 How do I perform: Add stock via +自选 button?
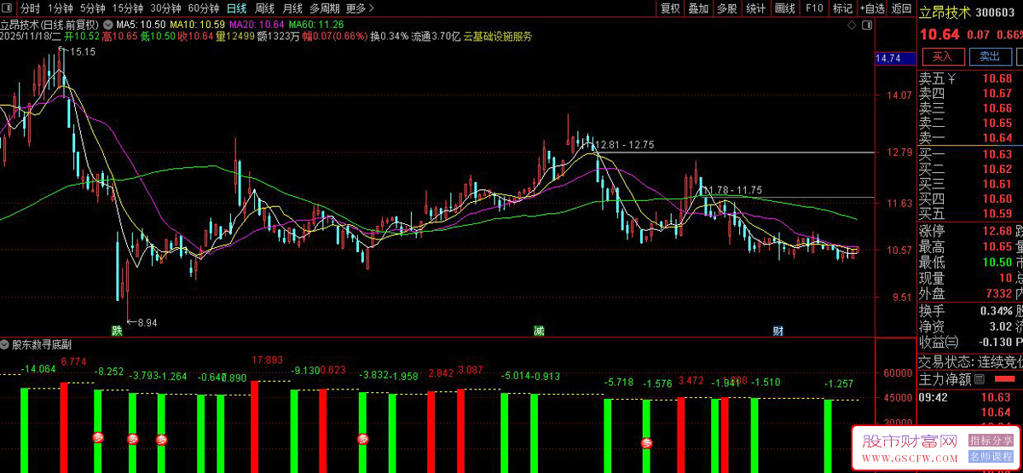coord(872,9)
